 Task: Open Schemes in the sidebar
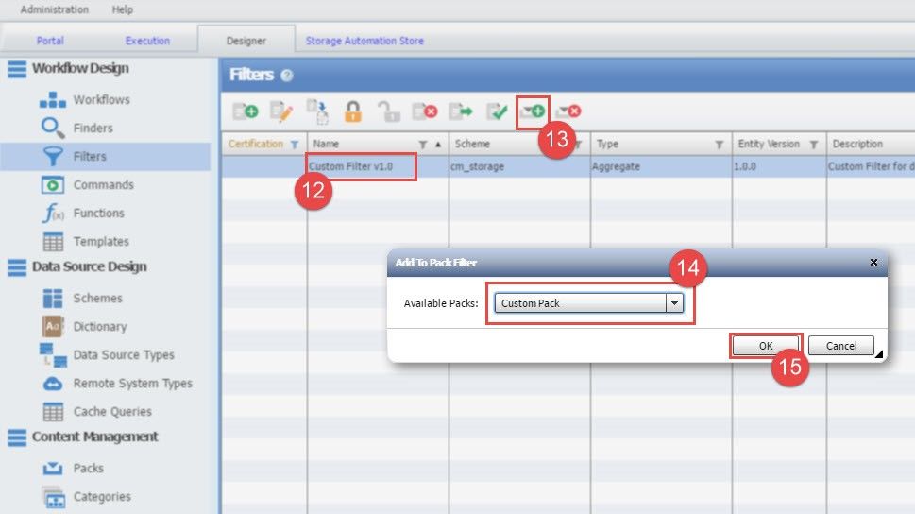(x=97, y=298)
